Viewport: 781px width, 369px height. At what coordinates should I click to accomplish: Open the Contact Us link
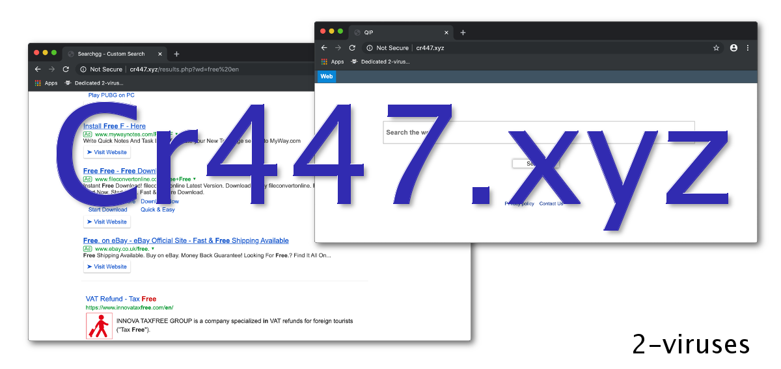551,203
